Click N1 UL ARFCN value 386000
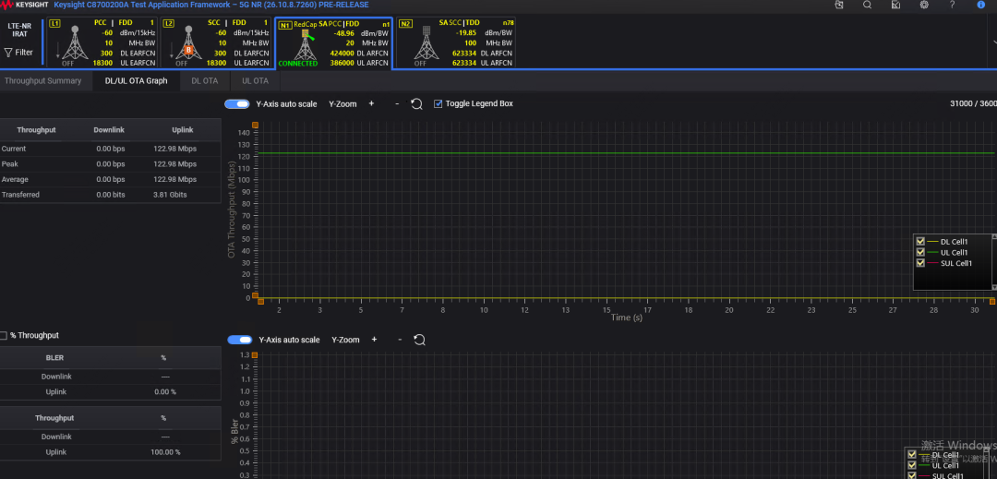 (x=342, y=64)
